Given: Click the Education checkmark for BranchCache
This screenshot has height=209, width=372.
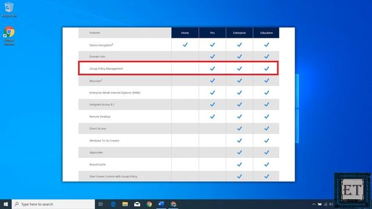Looking at the screenshot, I should (267, 164).
